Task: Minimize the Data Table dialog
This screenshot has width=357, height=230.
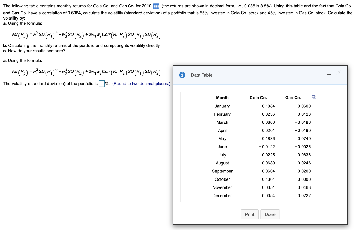Action: pyautogui.click(x=328, y=74)
